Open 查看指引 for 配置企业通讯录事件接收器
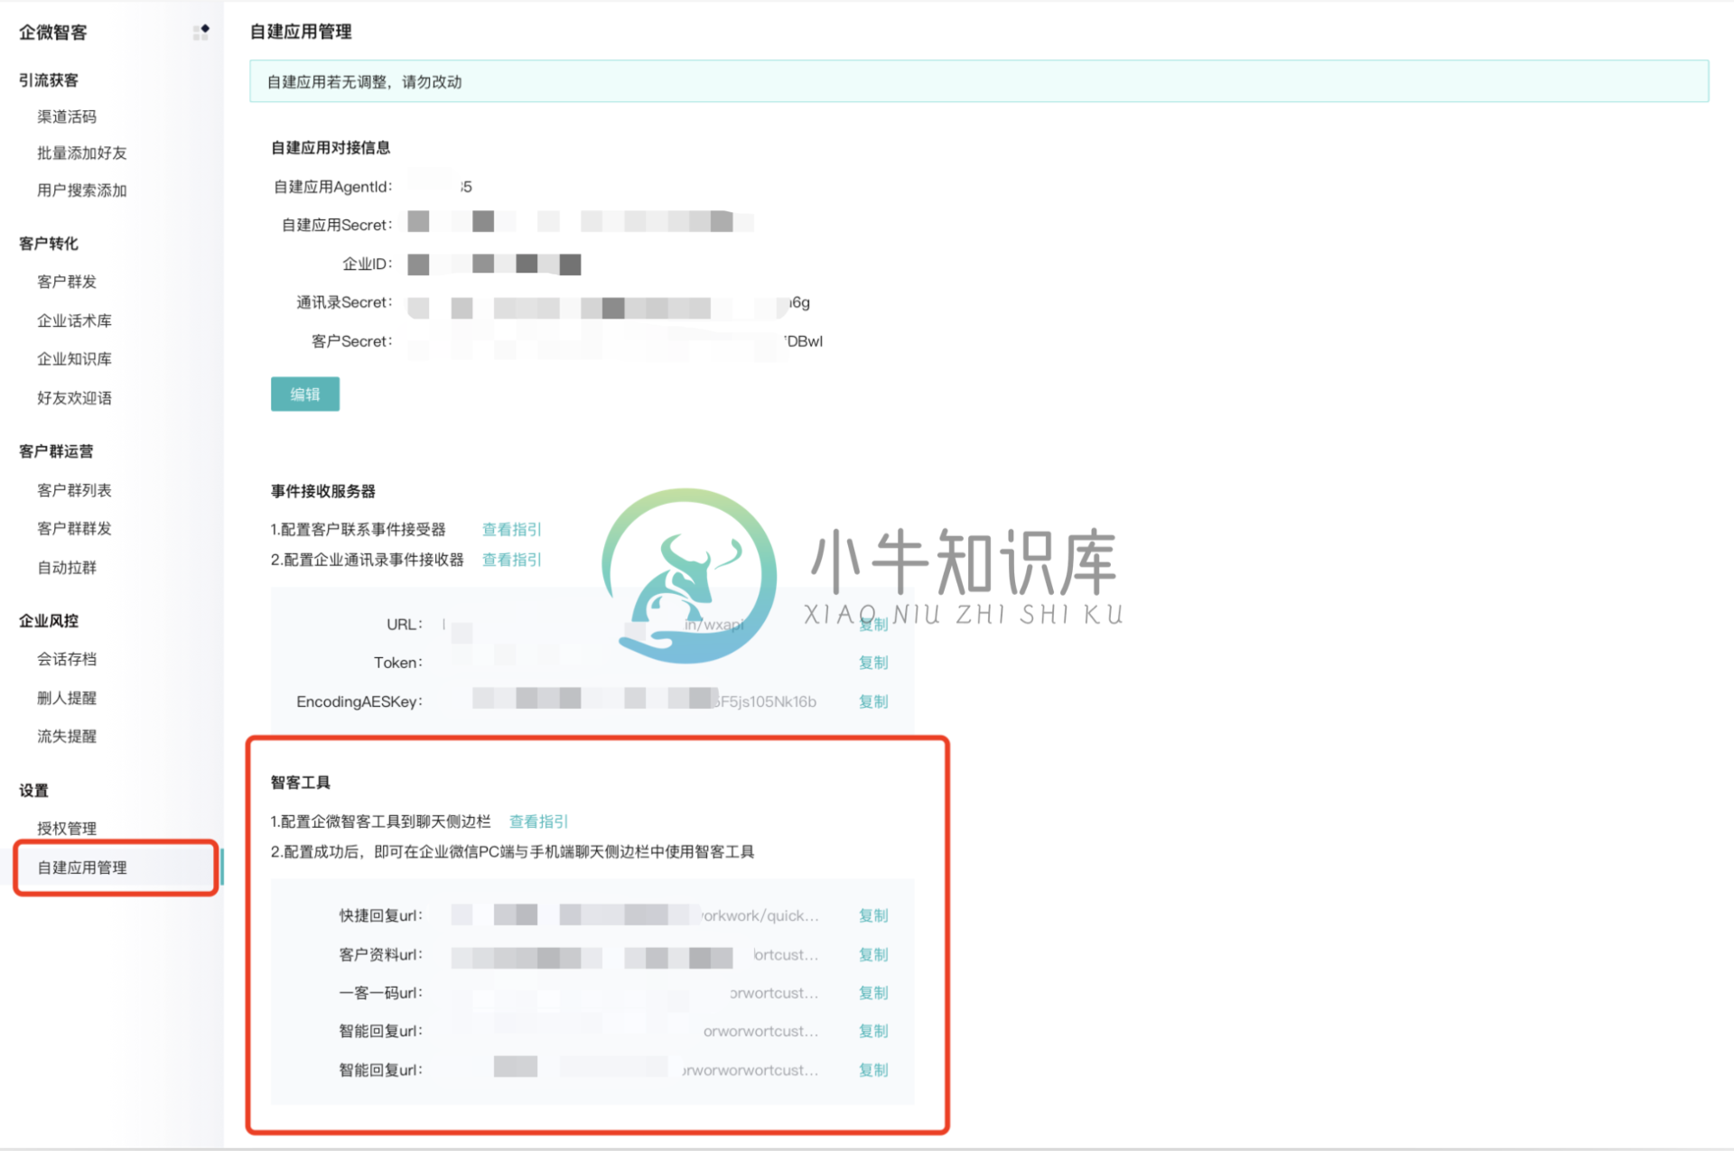This screenshot has width=1734, height=1151. pos(511,560)
